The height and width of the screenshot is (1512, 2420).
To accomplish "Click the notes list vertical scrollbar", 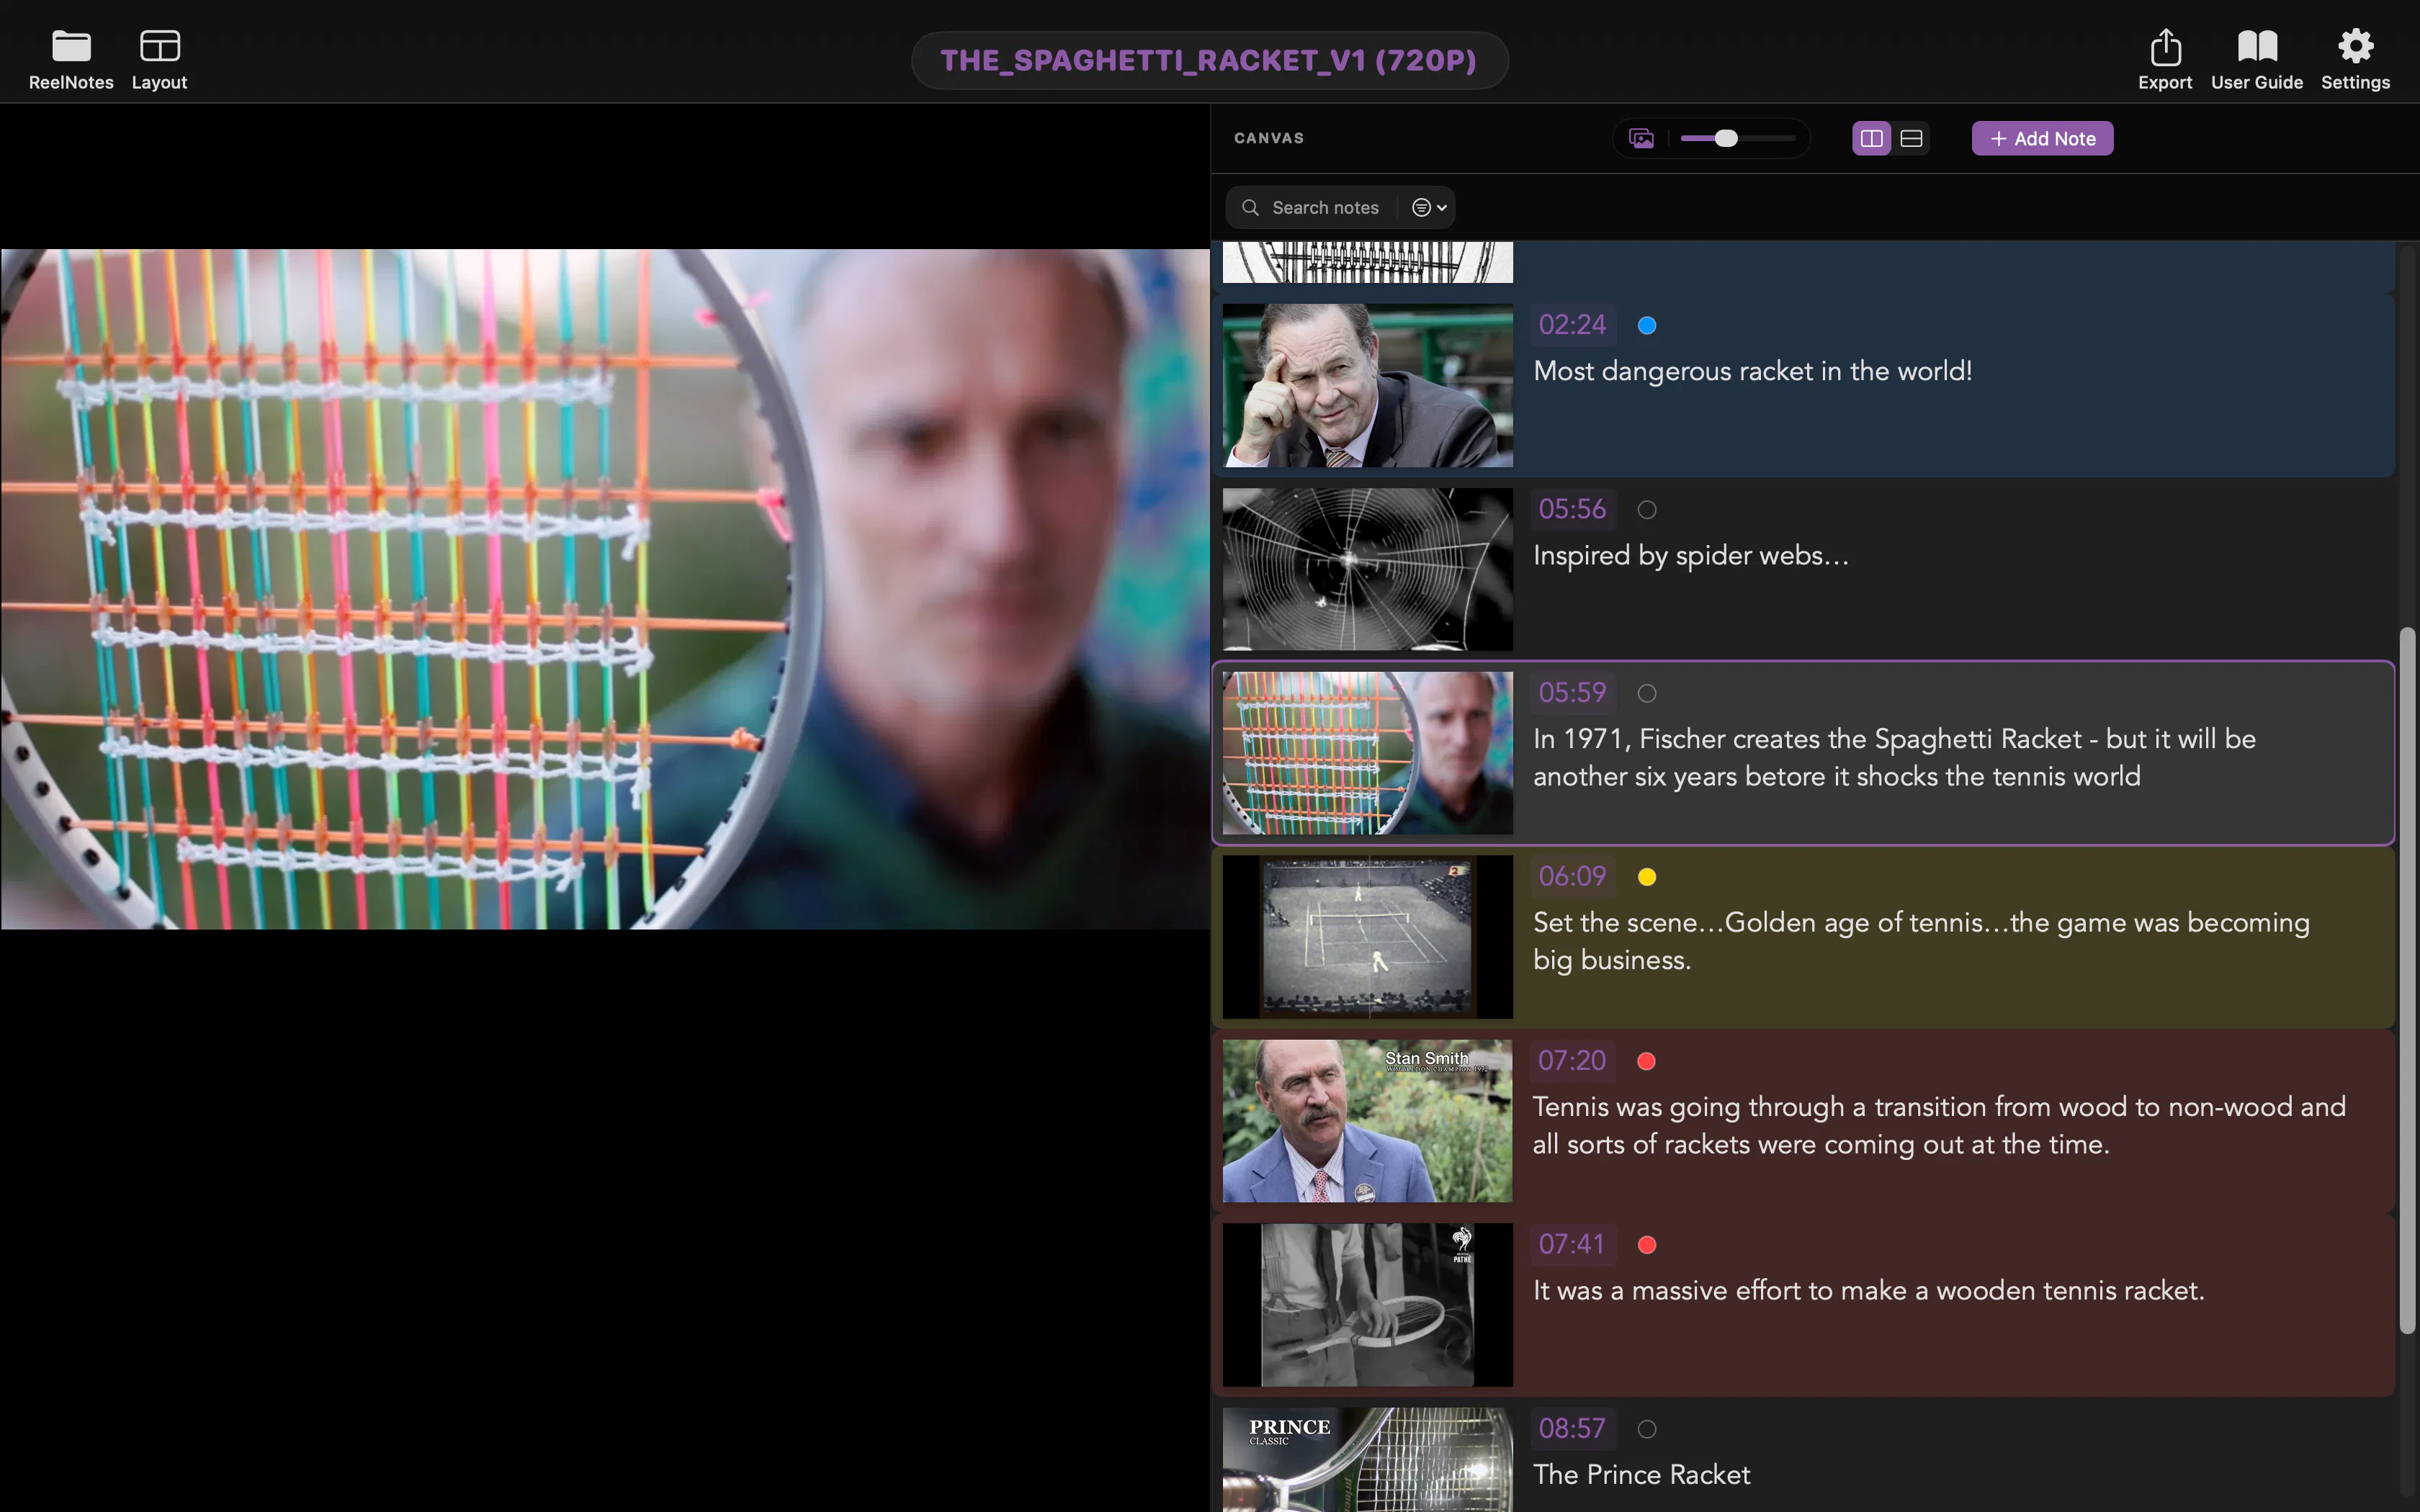I will pyautogui.click(x=2407, y=980).
